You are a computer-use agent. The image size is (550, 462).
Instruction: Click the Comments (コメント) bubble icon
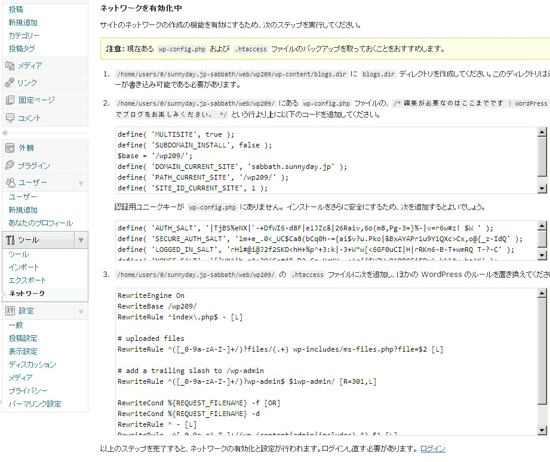coord(10,118)
